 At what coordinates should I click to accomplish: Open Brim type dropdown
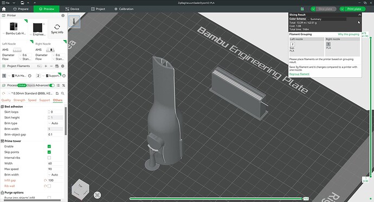click(x=55, y=123)
